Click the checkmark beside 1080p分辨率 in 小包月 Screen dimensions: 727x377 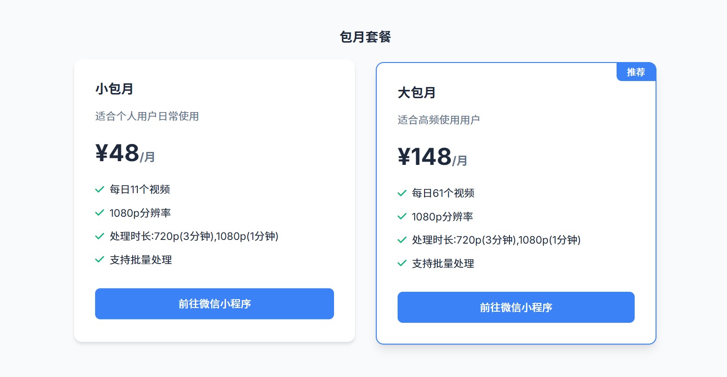(99, 213)
